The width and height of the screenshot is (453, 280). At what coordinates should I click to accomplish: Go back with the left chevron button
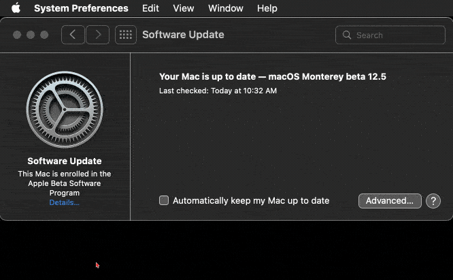tap(73, 35)
